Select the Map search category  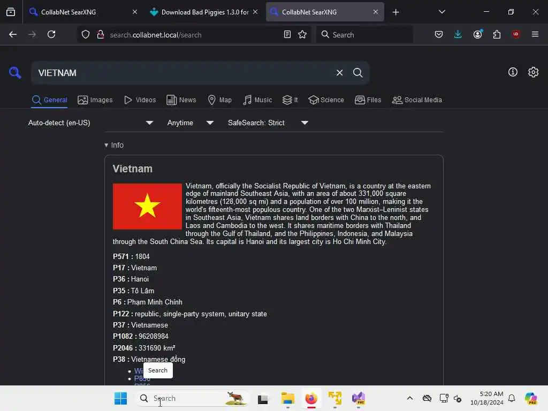[x=219, y=100]
